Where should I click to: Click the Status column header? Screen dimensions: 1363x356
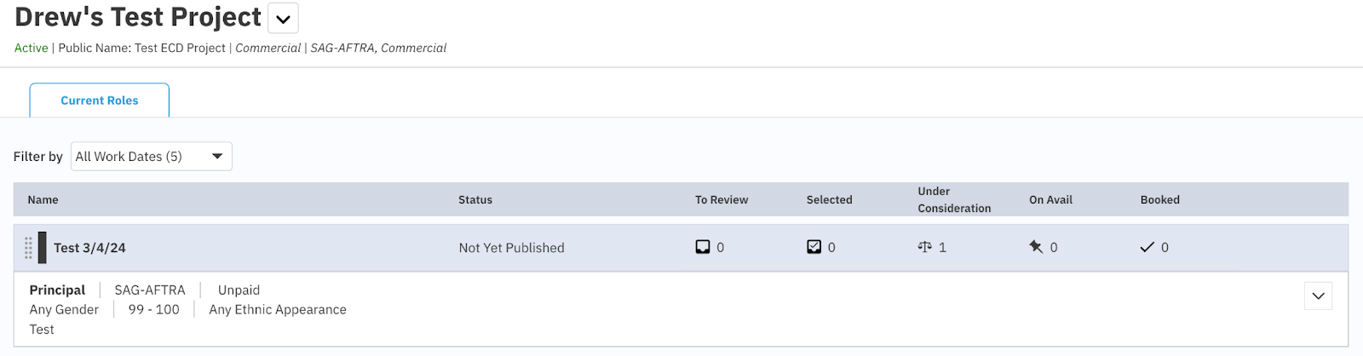coord(475,200)
